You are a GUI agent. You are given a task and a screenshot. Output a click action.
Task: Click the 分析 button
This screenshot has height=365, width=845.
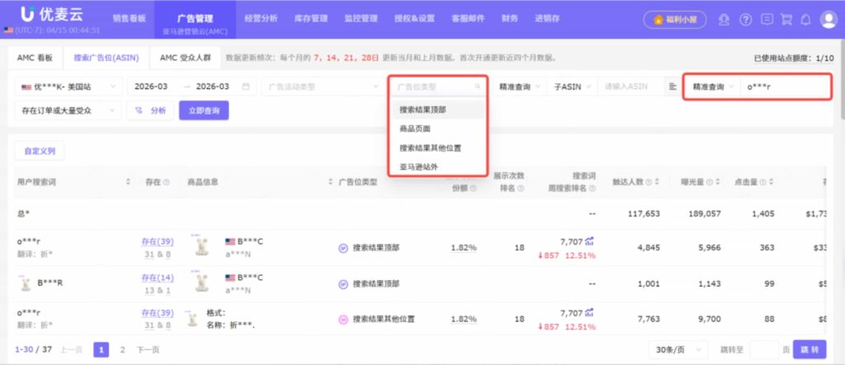150,110
